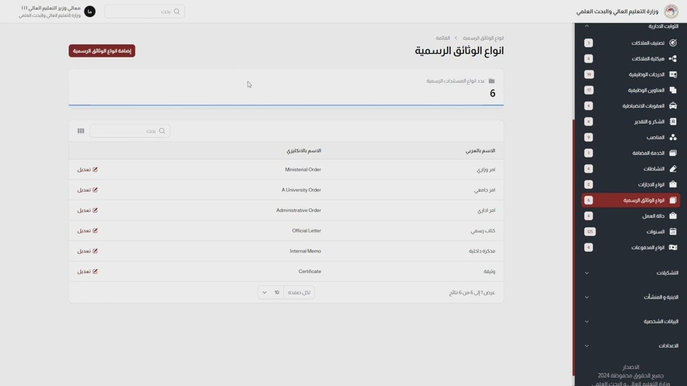Click the انواع الاجازات sidebar icon

(x=673, y=184)
